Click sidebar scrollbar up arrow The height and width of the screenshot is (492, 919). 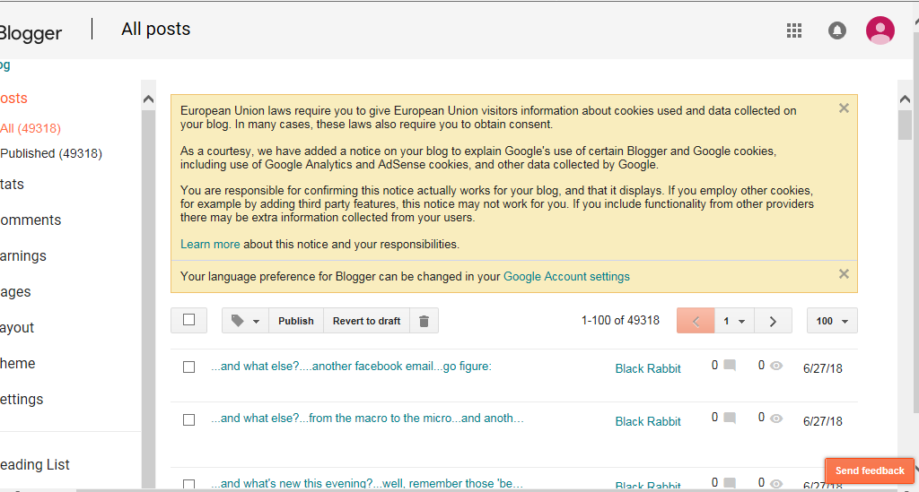(148, 99)
